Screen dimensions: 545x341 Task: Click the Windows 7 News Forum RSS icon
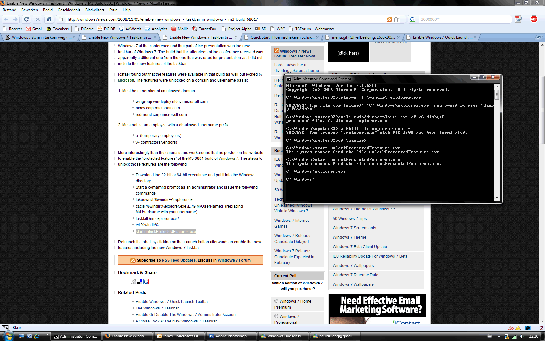pyautogui.click(x=277, y=50)
